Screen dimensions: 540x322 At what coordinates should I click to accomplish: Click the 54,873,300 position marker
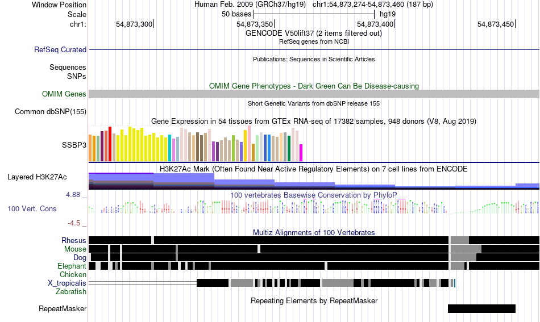click(135, 24)
